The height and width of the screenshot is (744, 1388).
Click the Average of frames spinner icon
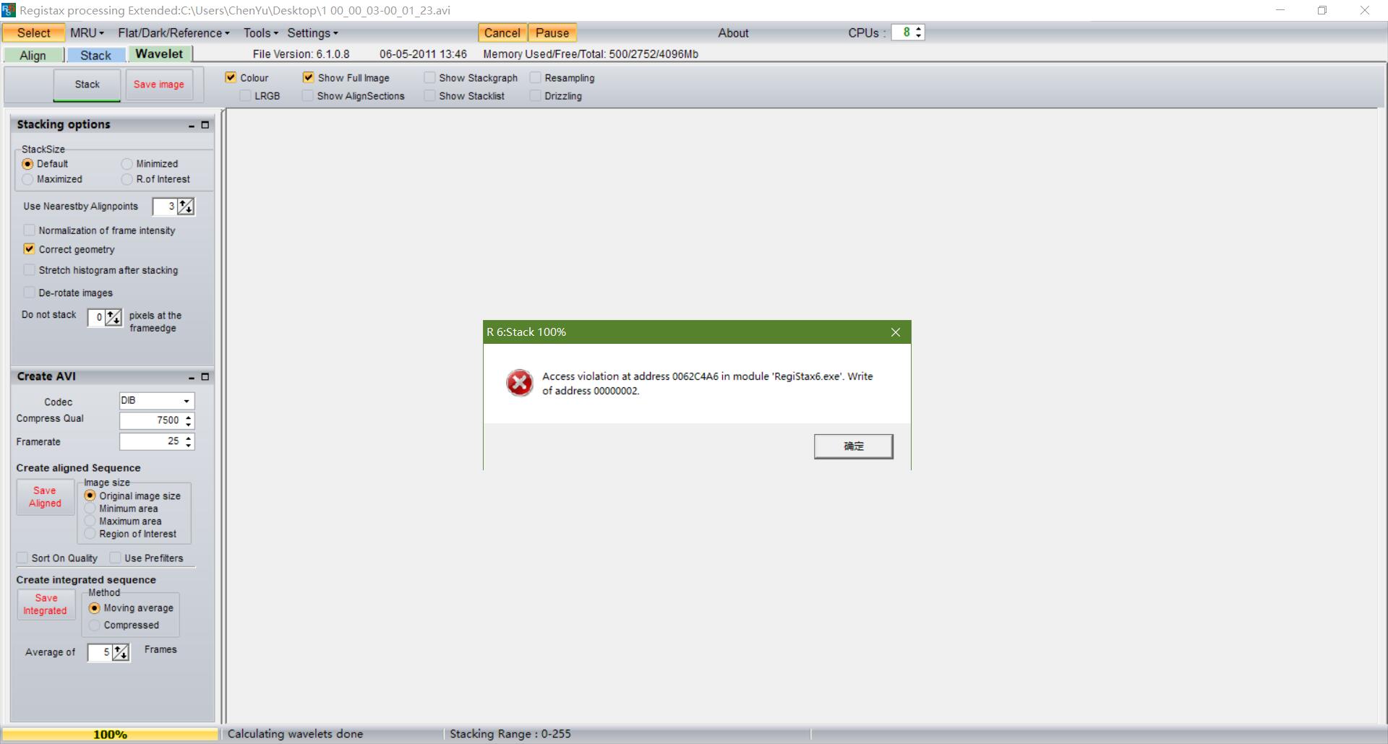click(x=121, y=652)
